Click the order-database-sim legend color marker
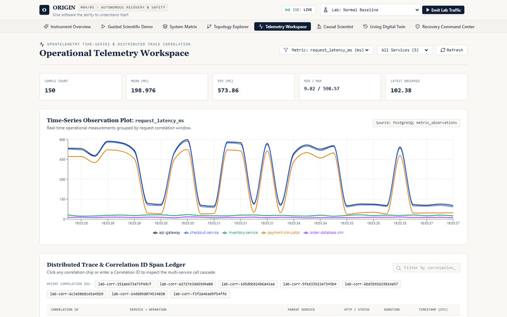Image resolution: width=507 pixels, height=317 pixels. [306, 233]
